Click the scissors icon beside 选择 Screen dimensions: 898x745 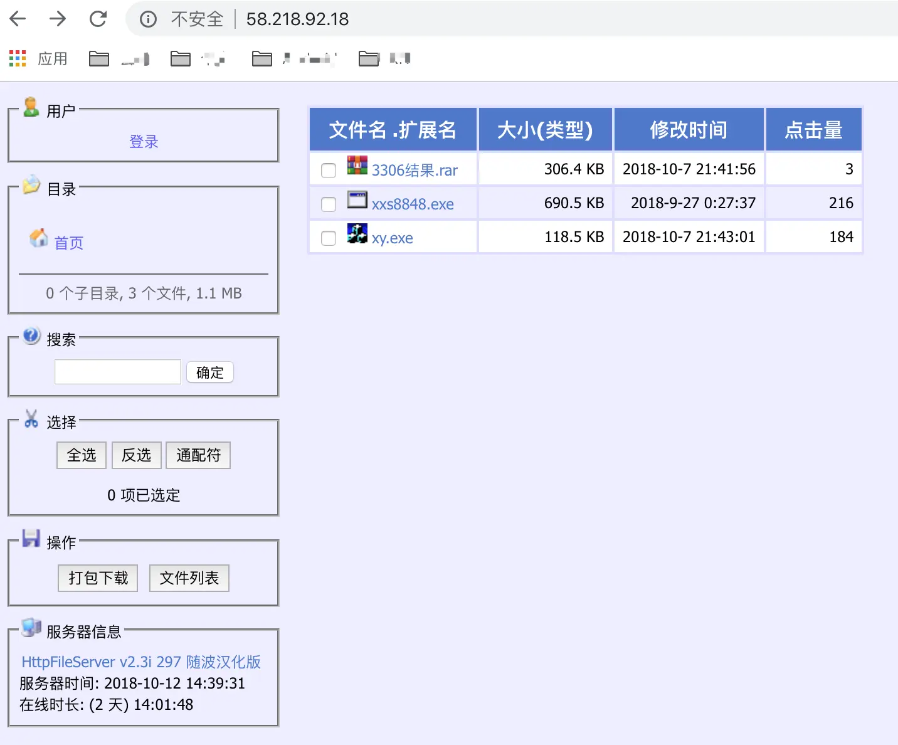tap(31, 419)
